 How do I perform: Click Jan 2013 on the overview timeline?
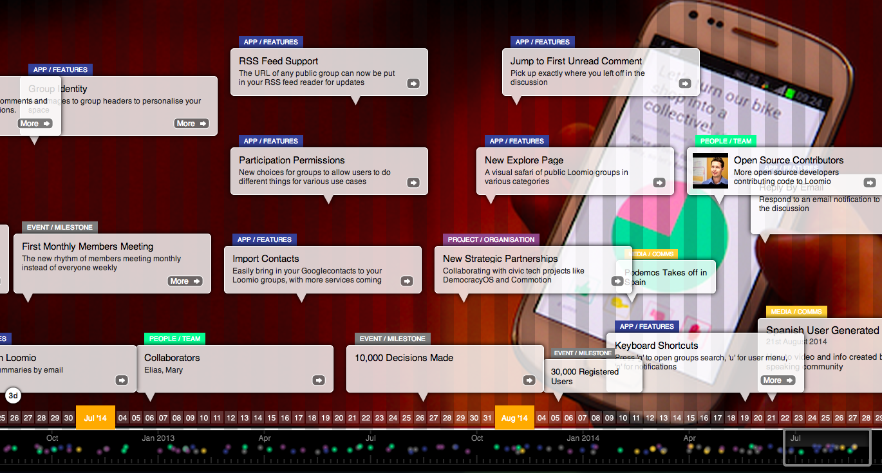click(158, 438)
